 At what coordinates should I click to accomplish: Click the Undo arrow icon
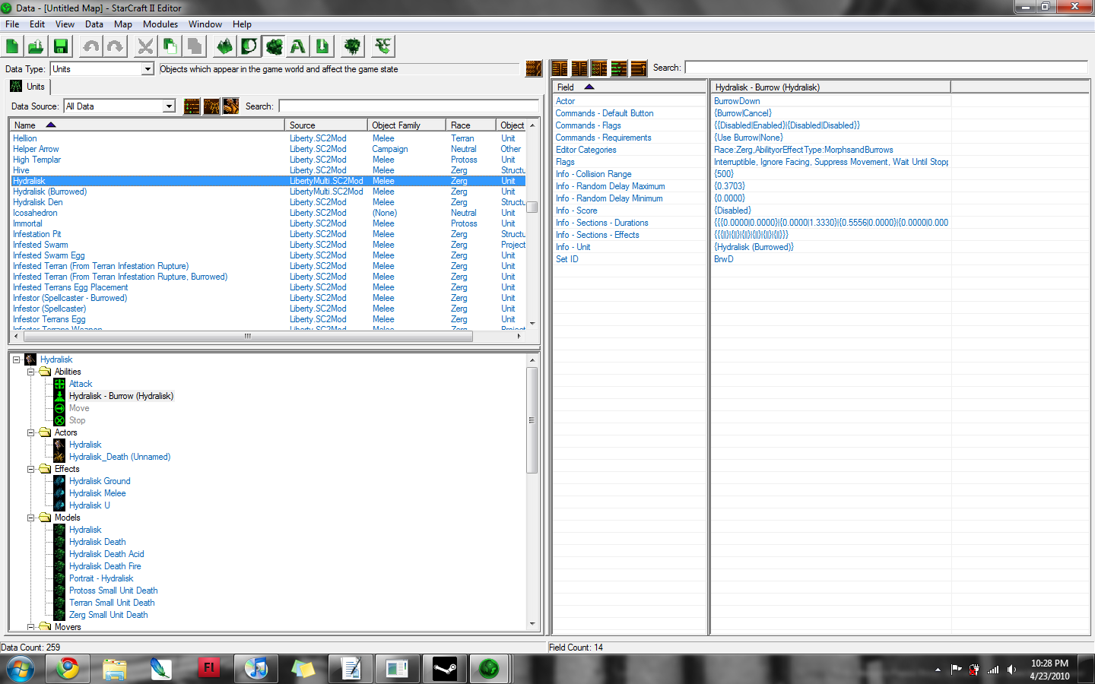91,46
